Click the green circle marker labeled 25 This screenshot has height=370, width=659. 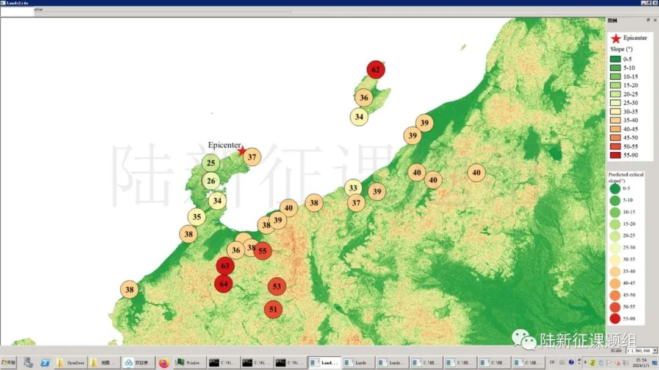click(x=211, y=162)
